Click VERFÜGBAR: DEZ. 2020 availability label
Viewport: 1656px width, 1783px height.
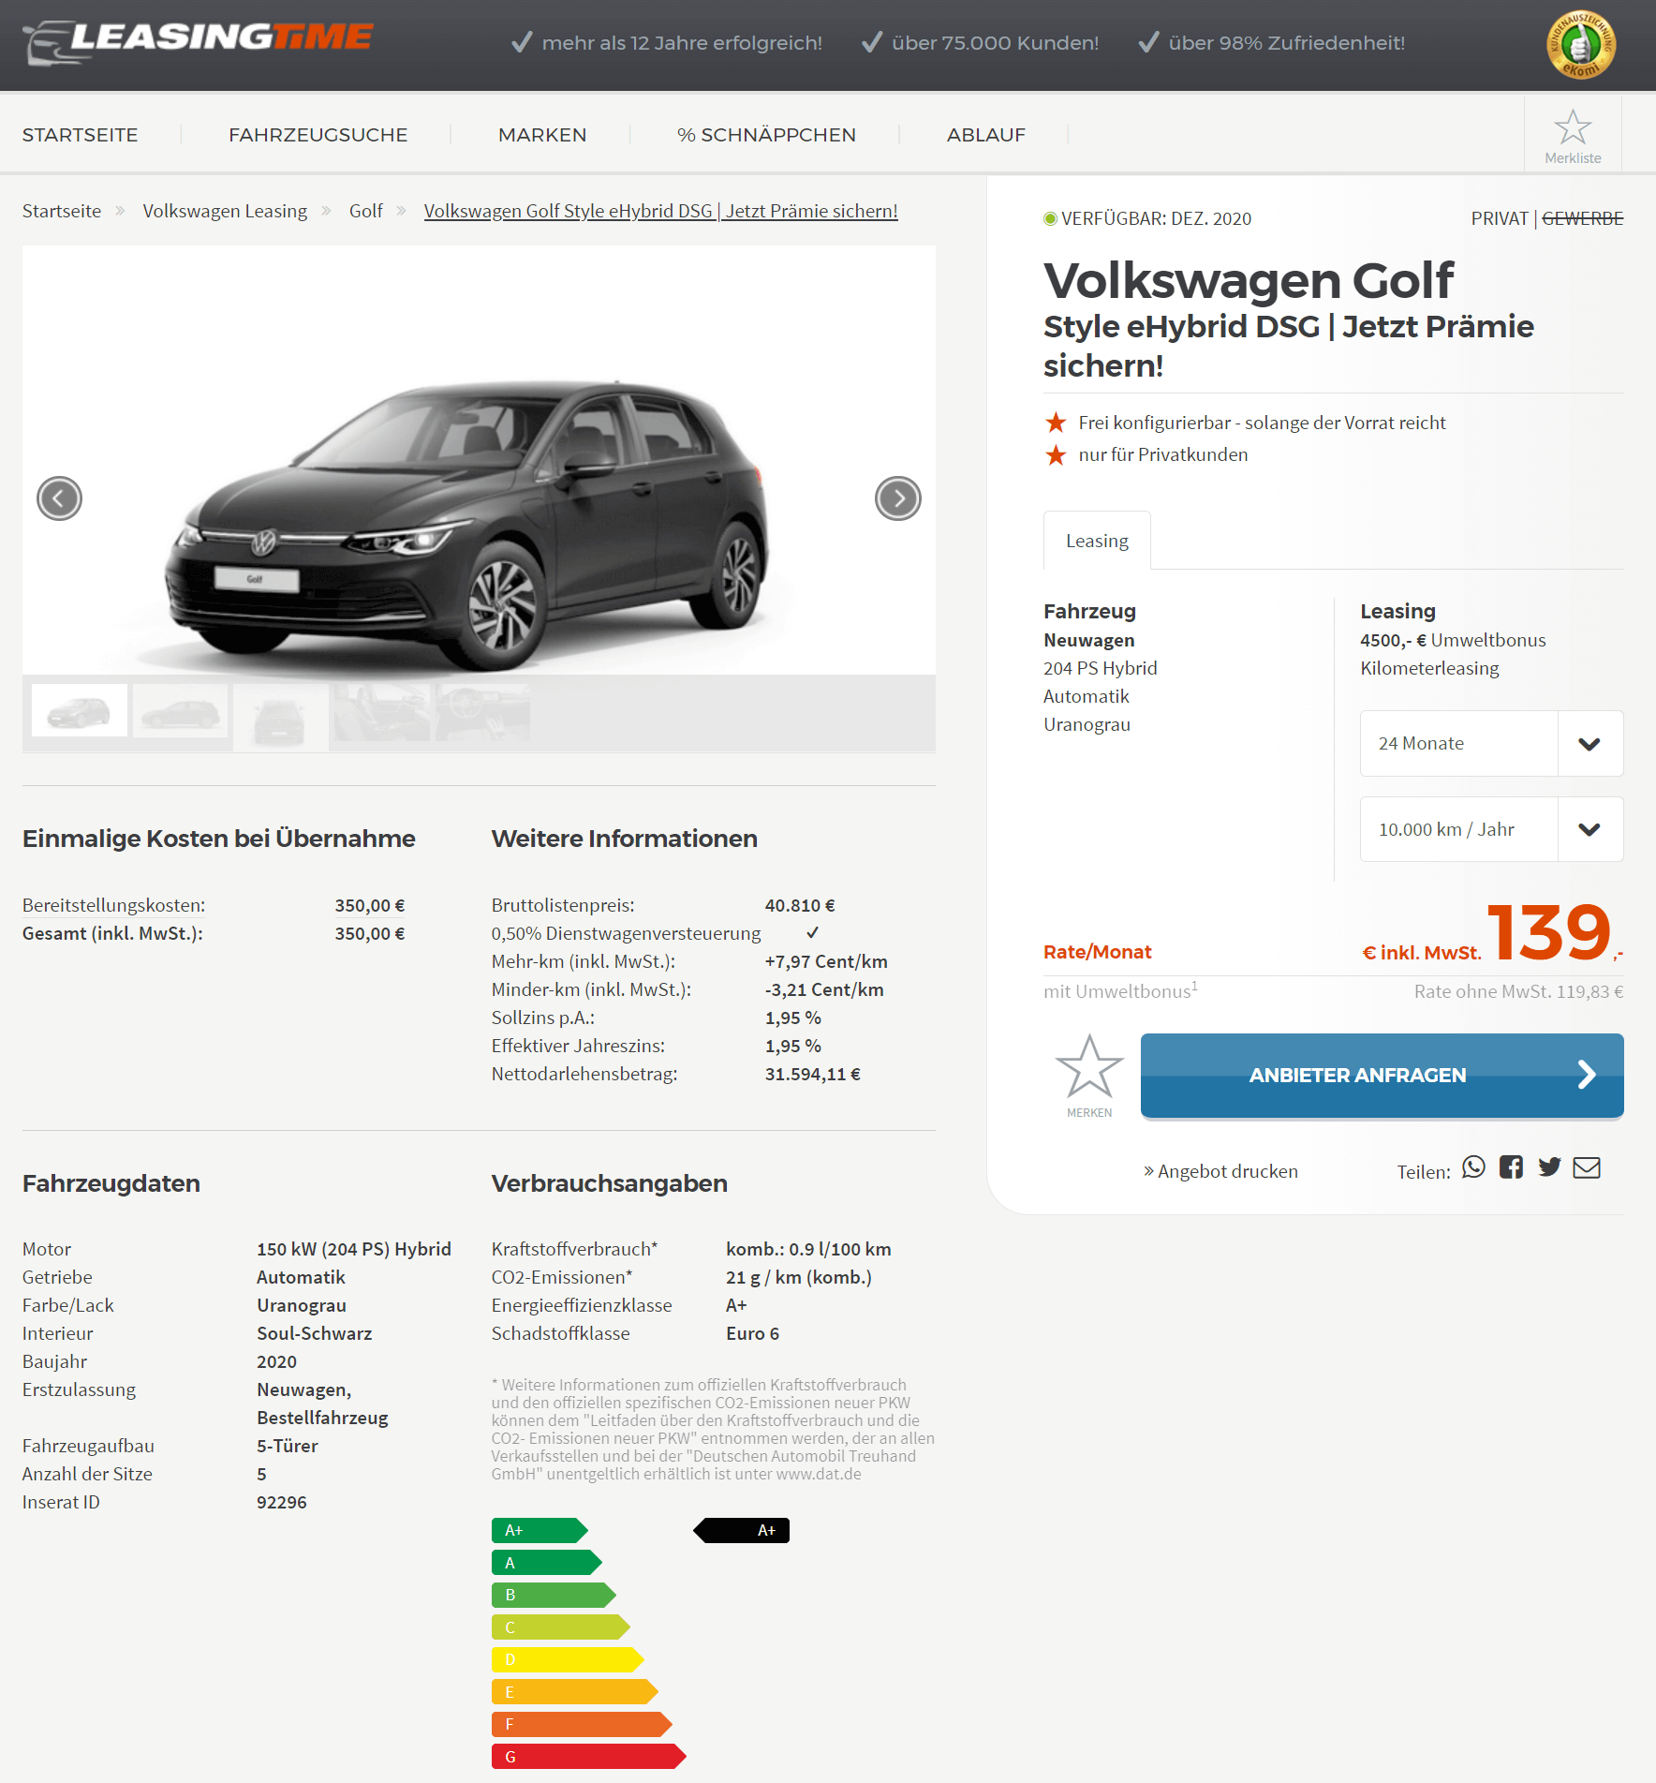pyautogui.click(x=1147, y=218)
